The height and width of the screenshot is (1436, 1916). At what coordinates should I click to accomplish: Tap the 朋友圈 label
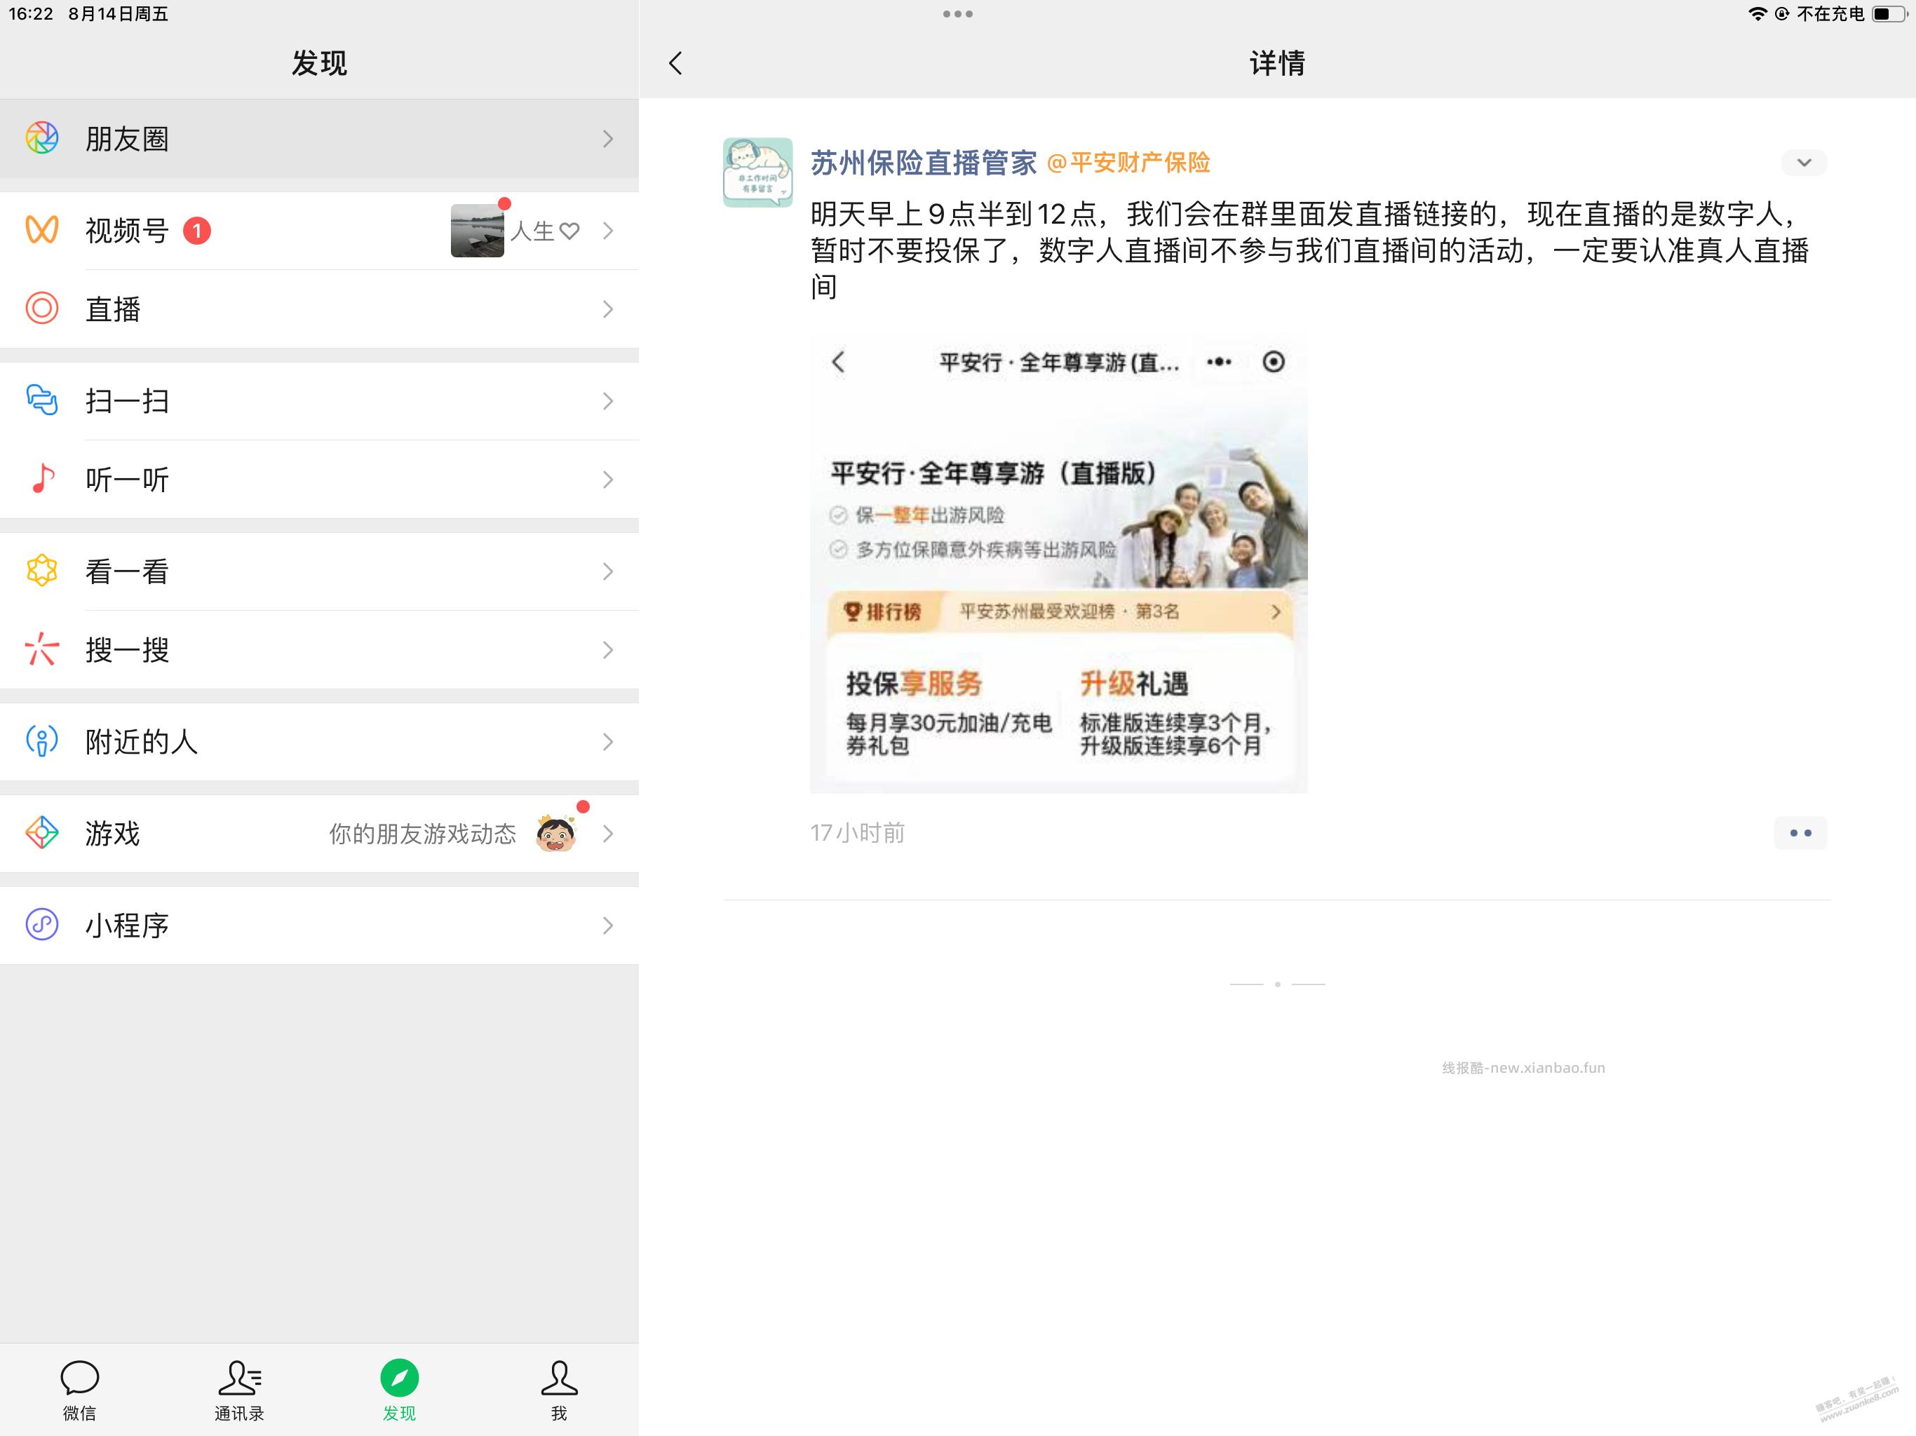tap(128, 139)
